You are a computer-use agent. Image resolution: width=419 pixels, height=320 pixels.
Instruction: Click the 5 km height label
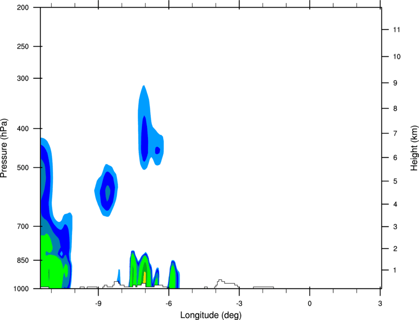coord(395,182)
